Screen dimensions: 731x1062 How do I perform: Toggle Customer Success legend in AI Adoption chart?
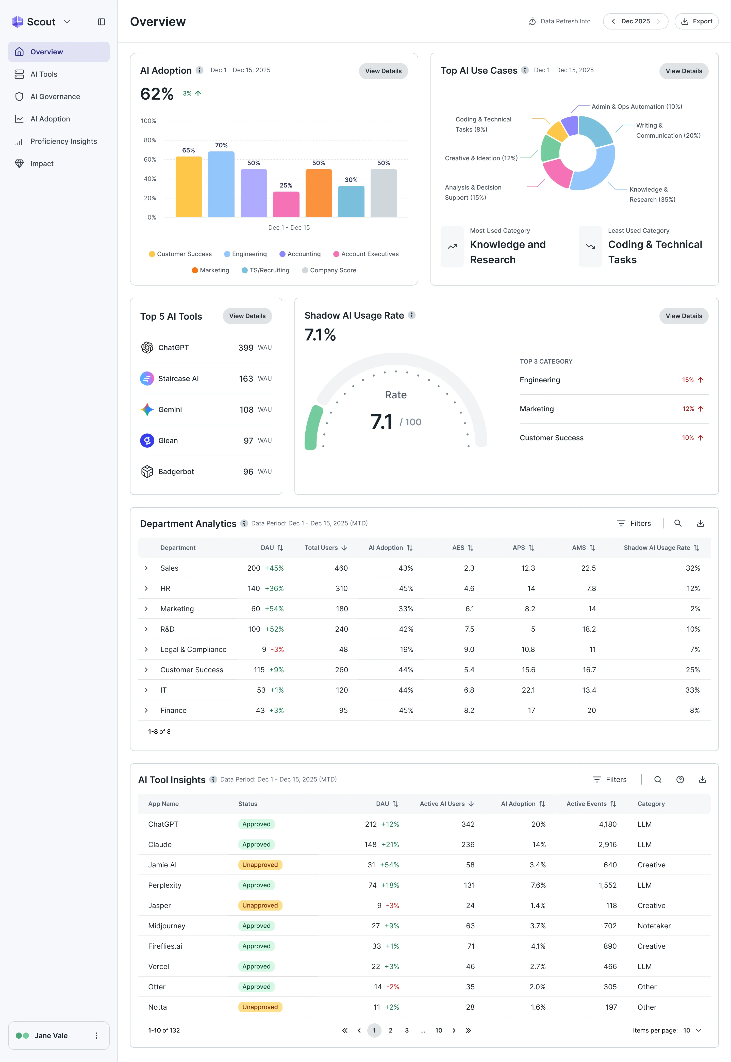pos(180,254)
